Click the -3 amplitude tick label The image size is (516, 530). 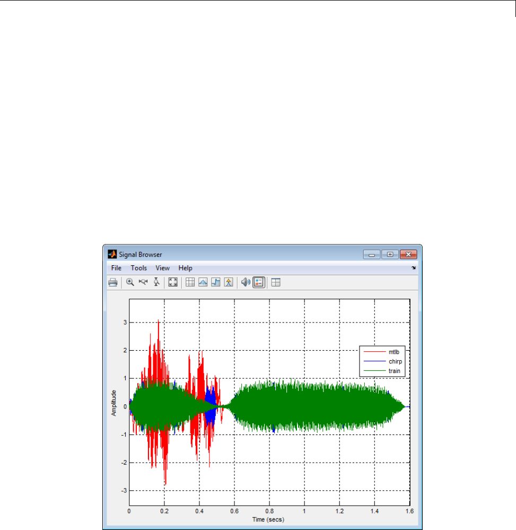coord(124,490)
